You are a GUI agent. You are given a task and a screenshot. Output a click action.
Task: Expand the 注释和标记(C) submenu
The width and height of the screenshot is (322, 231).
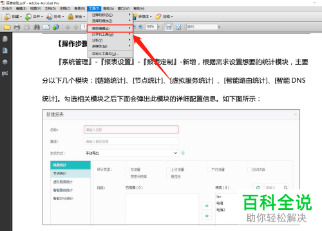pos(110,15)
